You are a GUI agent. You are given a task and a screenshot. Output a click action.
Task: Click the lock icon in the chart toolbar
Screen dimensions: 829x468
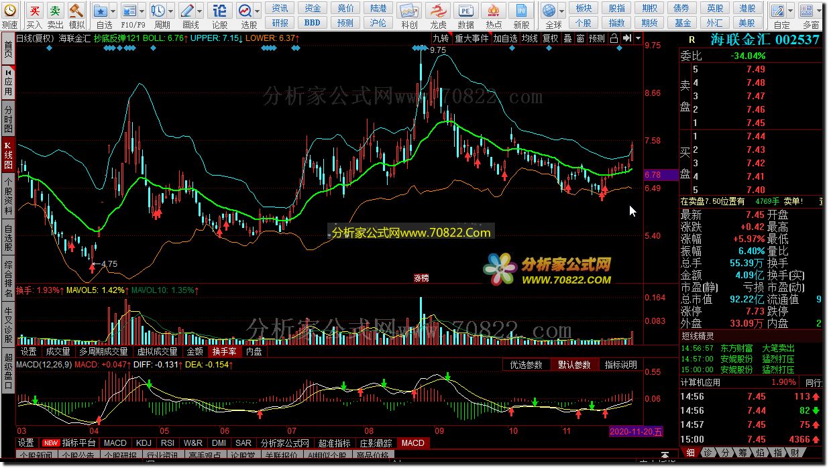614,39
